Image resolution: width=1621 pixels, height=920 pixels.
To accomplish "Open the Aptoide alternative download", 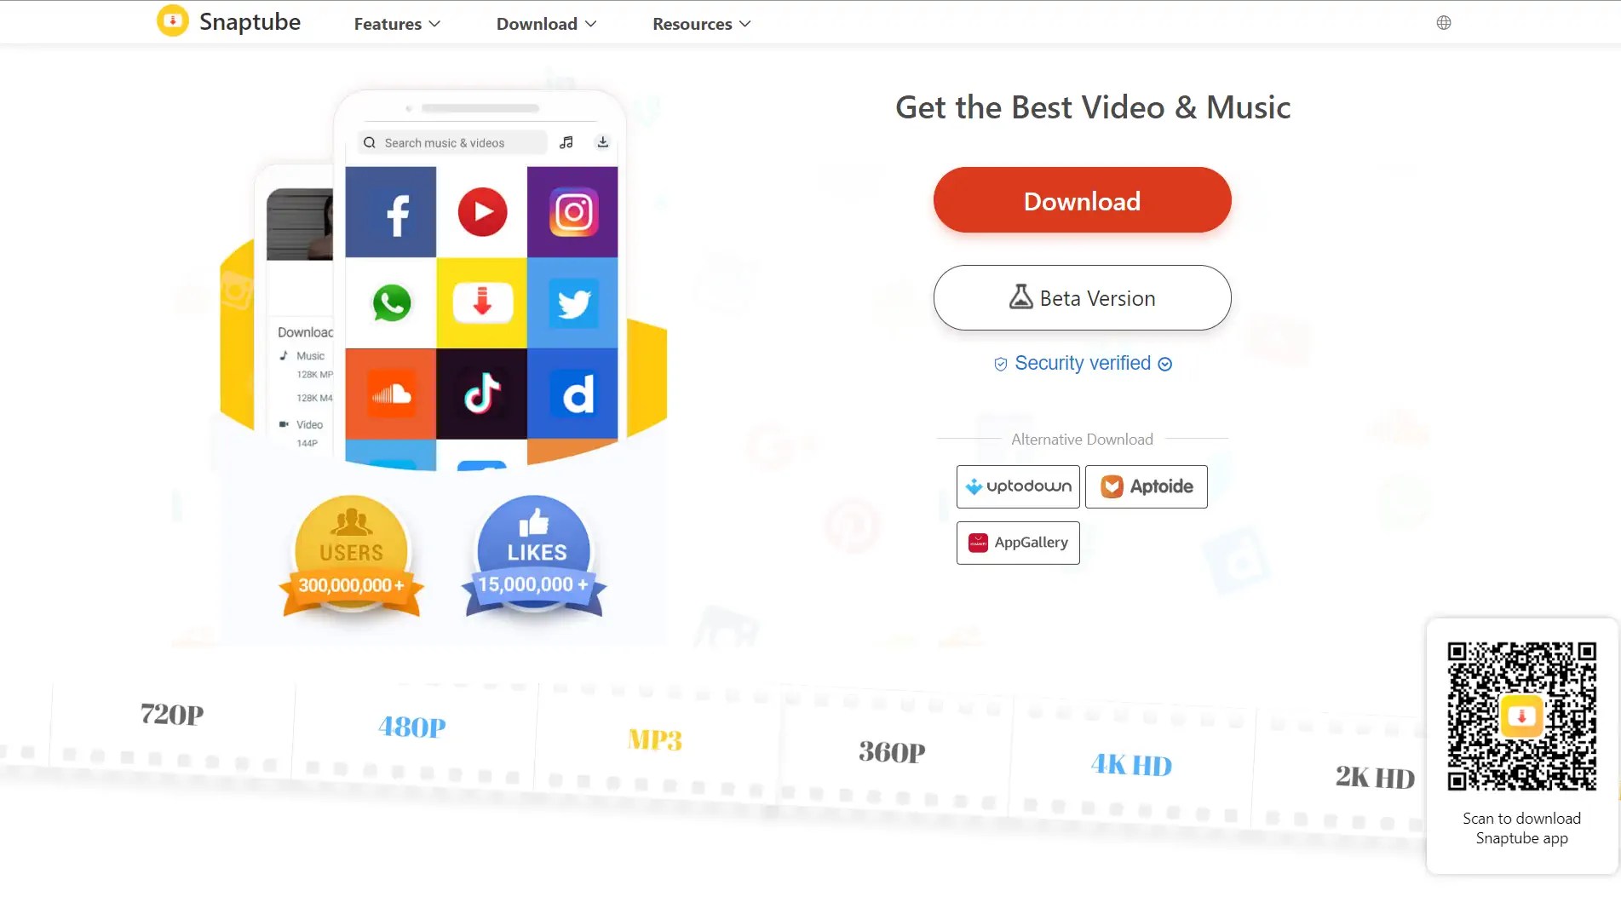I will [1146, 486].
